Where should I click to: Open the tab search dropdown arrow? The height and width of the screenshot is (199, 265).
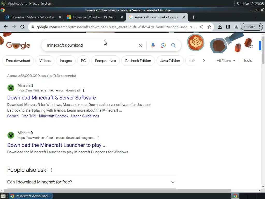tap(255, 17)
